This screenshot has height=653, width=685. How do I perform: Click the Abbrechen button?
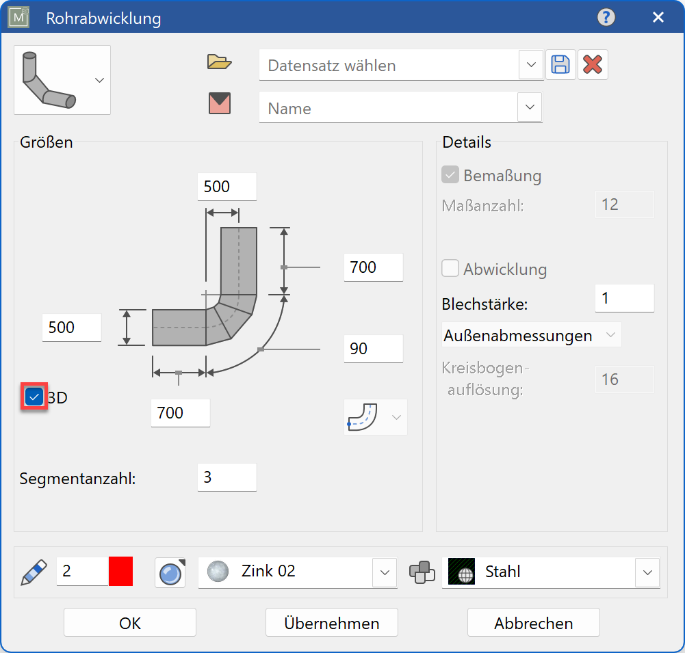click(x=533, y=623)
